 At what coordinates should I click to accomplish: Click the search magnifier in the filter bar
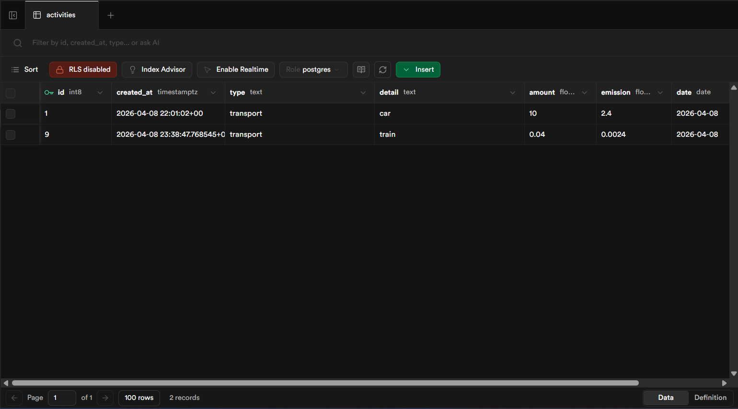(18, 43)
